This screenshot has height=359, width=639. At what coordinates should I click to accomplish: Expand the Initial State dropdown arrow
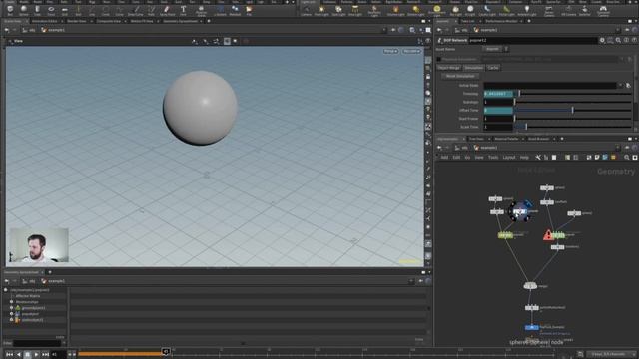(x=621, y=86)
